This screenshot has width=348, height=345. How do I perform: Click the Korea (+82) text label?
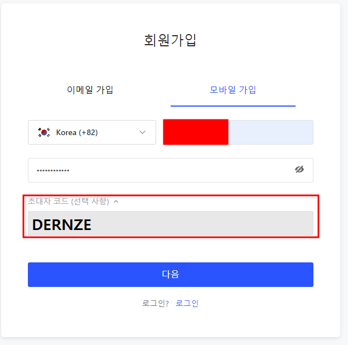(x=77, y=133)
